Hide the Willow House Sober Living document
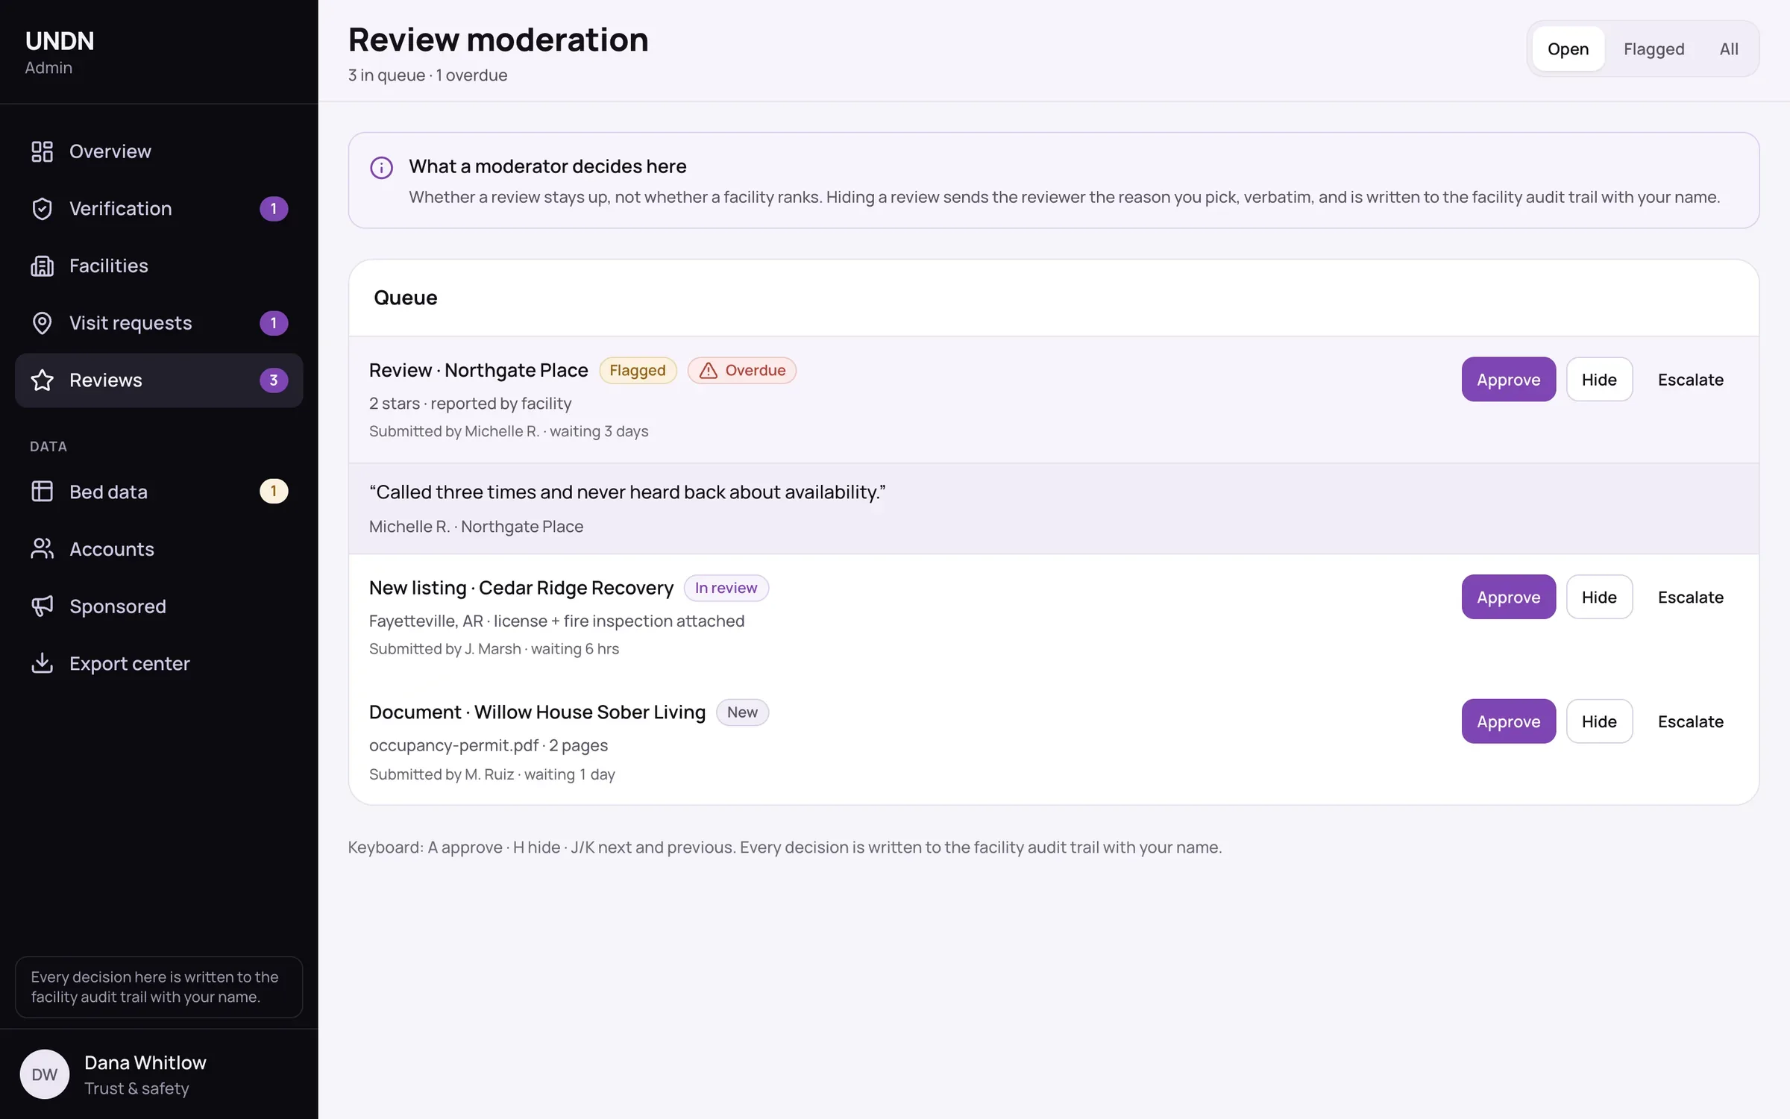 [x=1599, y=721]
